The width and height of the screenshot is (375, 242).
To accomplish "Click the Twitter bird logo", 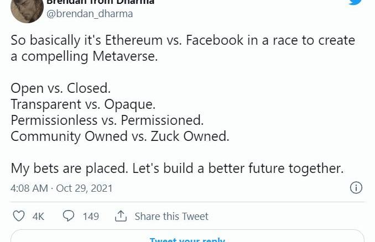I will click(356, 2).
